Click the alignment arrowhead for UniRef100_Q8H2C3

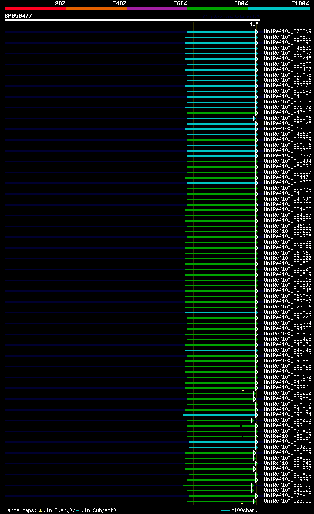(x=253, y=421)
